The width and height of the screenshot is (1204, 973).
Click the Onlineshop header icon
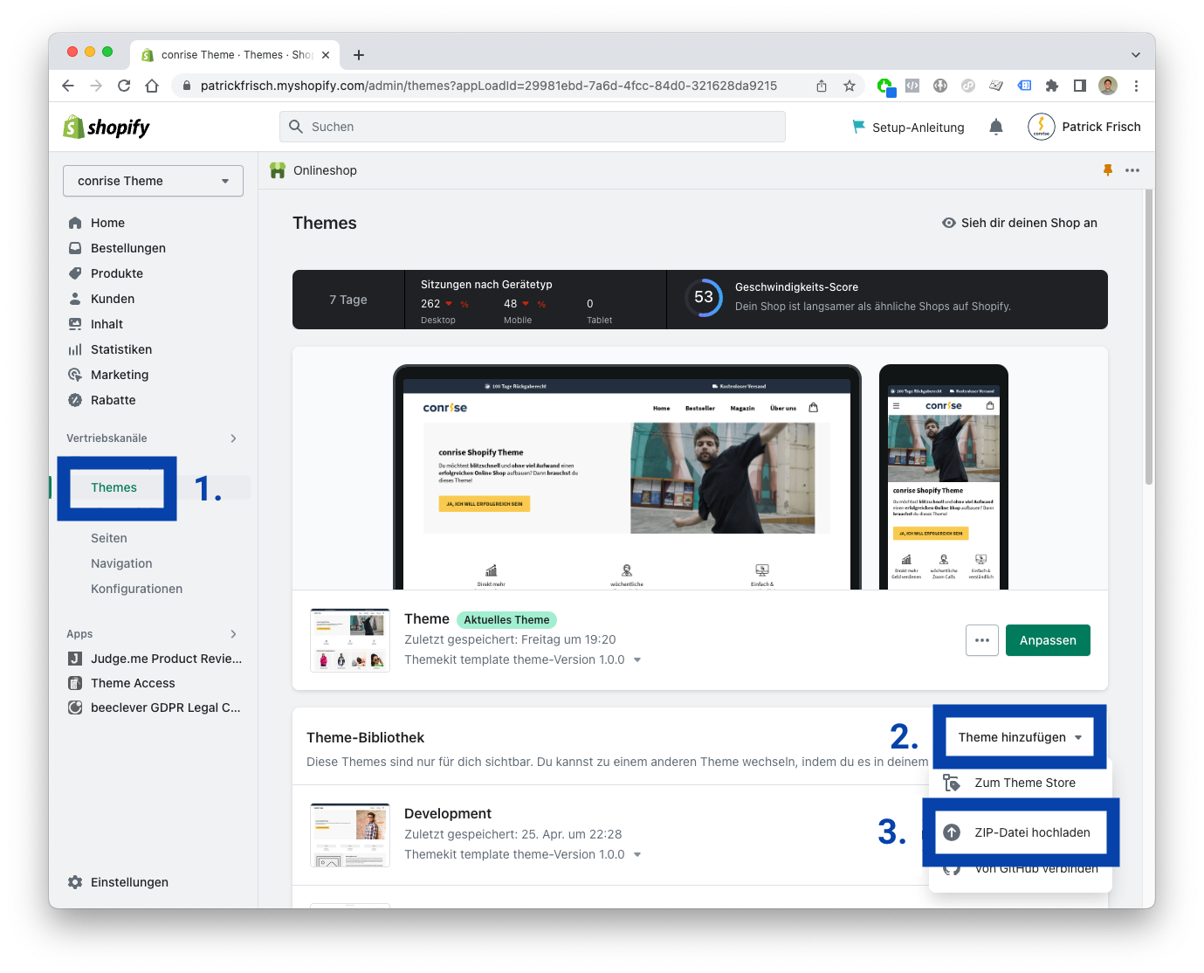tap(278, 170)
